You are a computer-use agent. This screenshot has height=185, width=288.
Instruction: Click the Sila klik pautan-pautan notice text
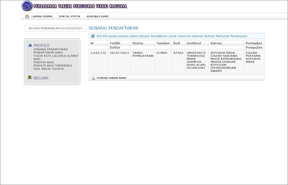[x=172, y=36]
